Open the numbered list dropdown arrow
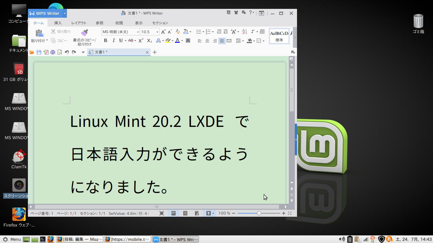Viewport: 433px width, 243px height. click(213, 32)
